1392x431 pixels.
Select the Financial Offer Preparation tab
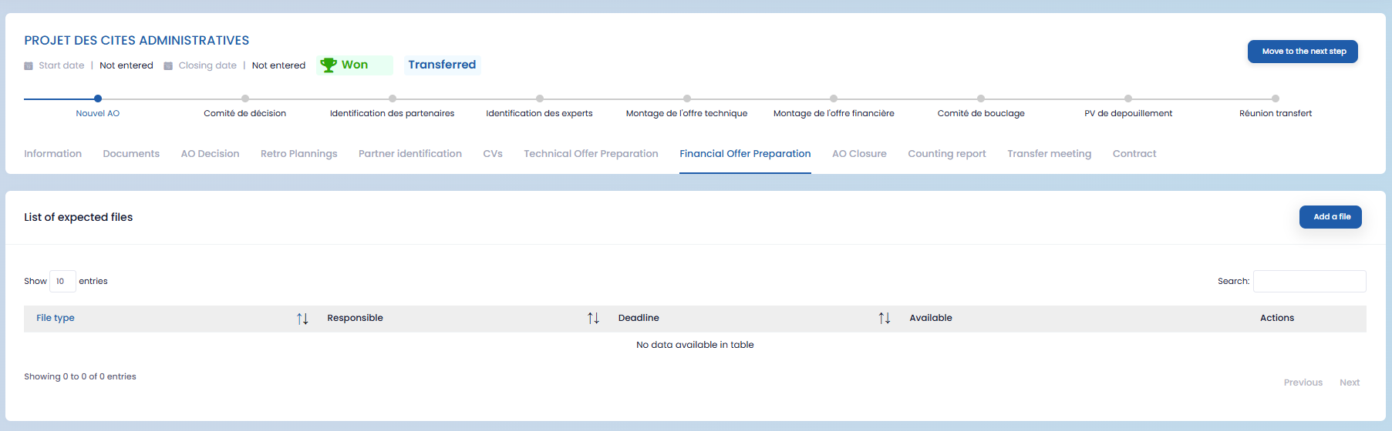pyautogui.click(x=745, y=154)
